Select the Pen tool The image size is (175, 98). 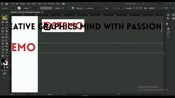click(x=3, y=22)
